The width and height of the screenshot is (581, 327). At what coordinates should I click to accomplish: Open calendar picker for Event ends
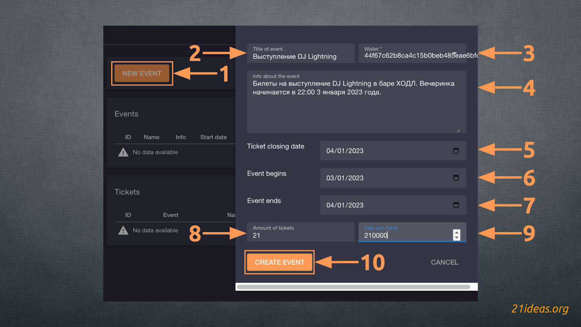pos(456,205)
